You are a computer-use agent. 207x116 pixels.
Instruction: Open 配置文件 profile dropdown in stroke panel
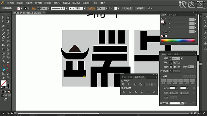[186, 103]
